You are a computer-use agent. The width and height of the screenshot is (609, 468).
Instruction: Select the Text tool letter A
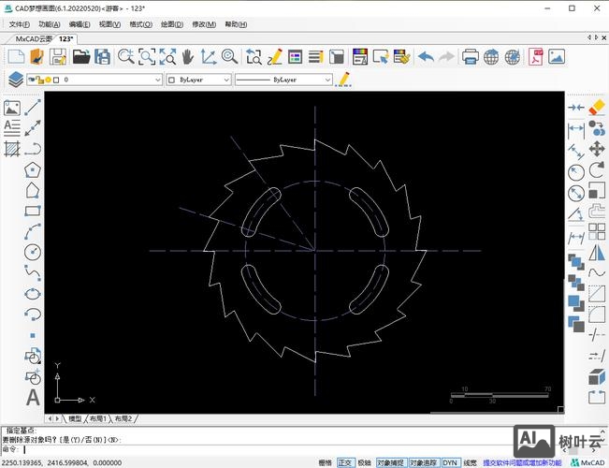pyautogui.click(x=34, y=396)
